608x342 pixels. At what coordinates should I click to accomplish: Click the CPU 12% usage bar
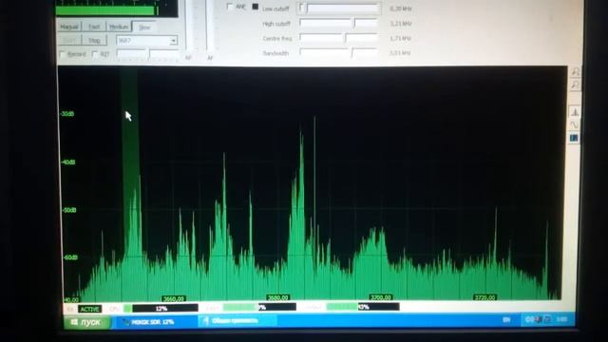point(161,308)
